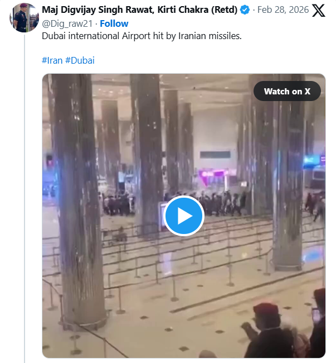Click the airport video thumbnail

pos(184,216)
